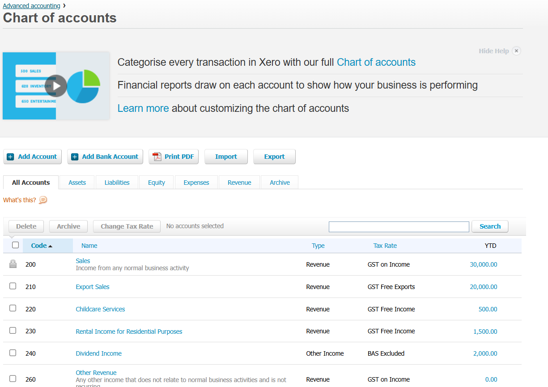
Task: Click the plus icon on Add Account
Action: tap(11, 157)
